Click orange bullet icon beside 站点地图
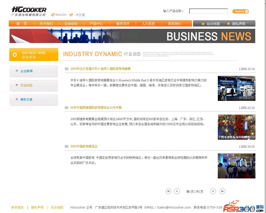This screenshot has height=213, width=266. point(203,24)
